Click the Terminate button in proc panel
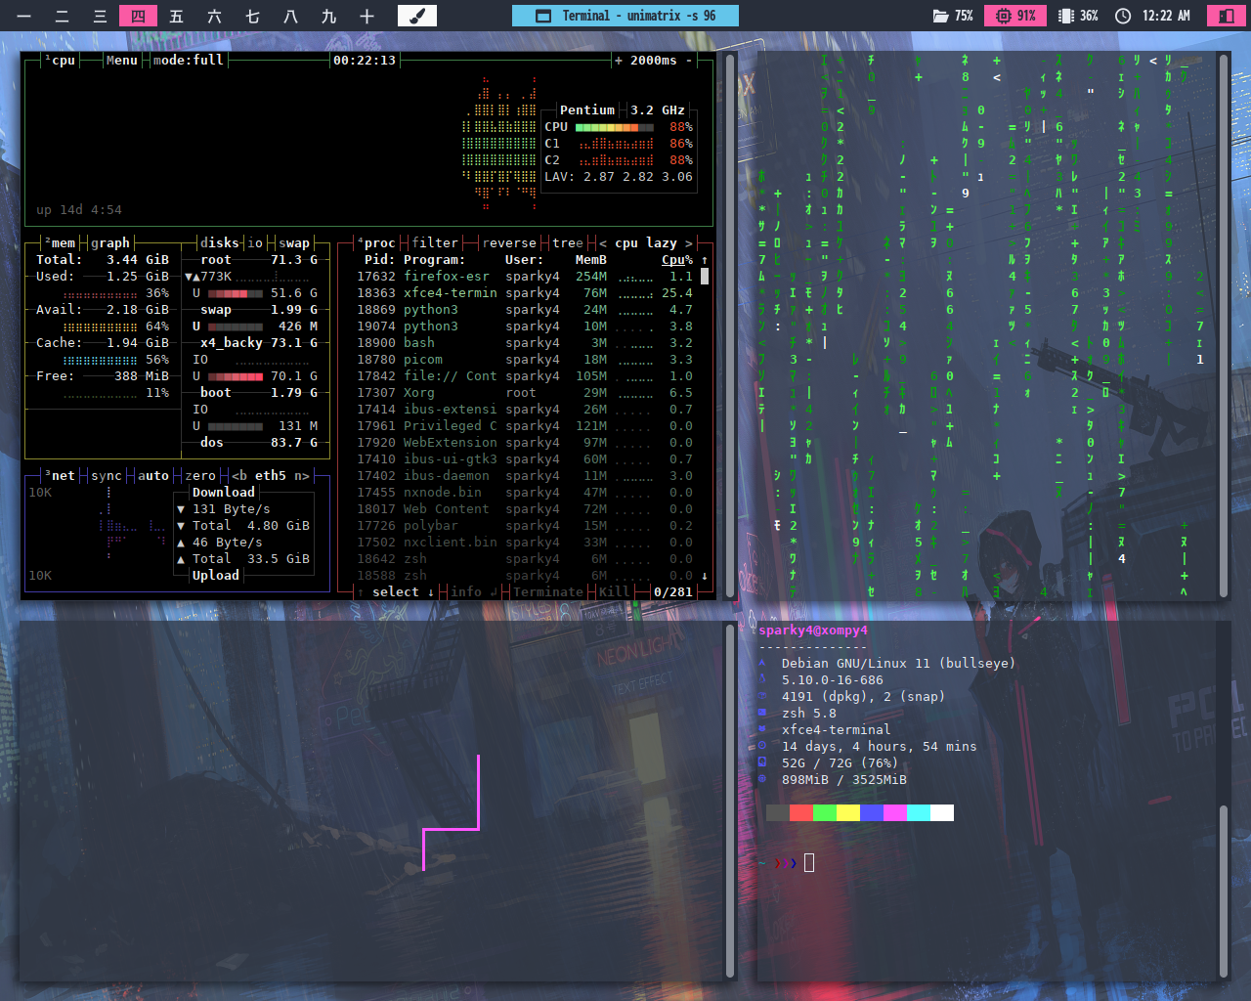1251x1001 pixels. click(x=547, y=592)
